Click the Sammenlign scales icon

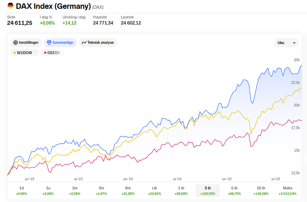coord(49,43)
